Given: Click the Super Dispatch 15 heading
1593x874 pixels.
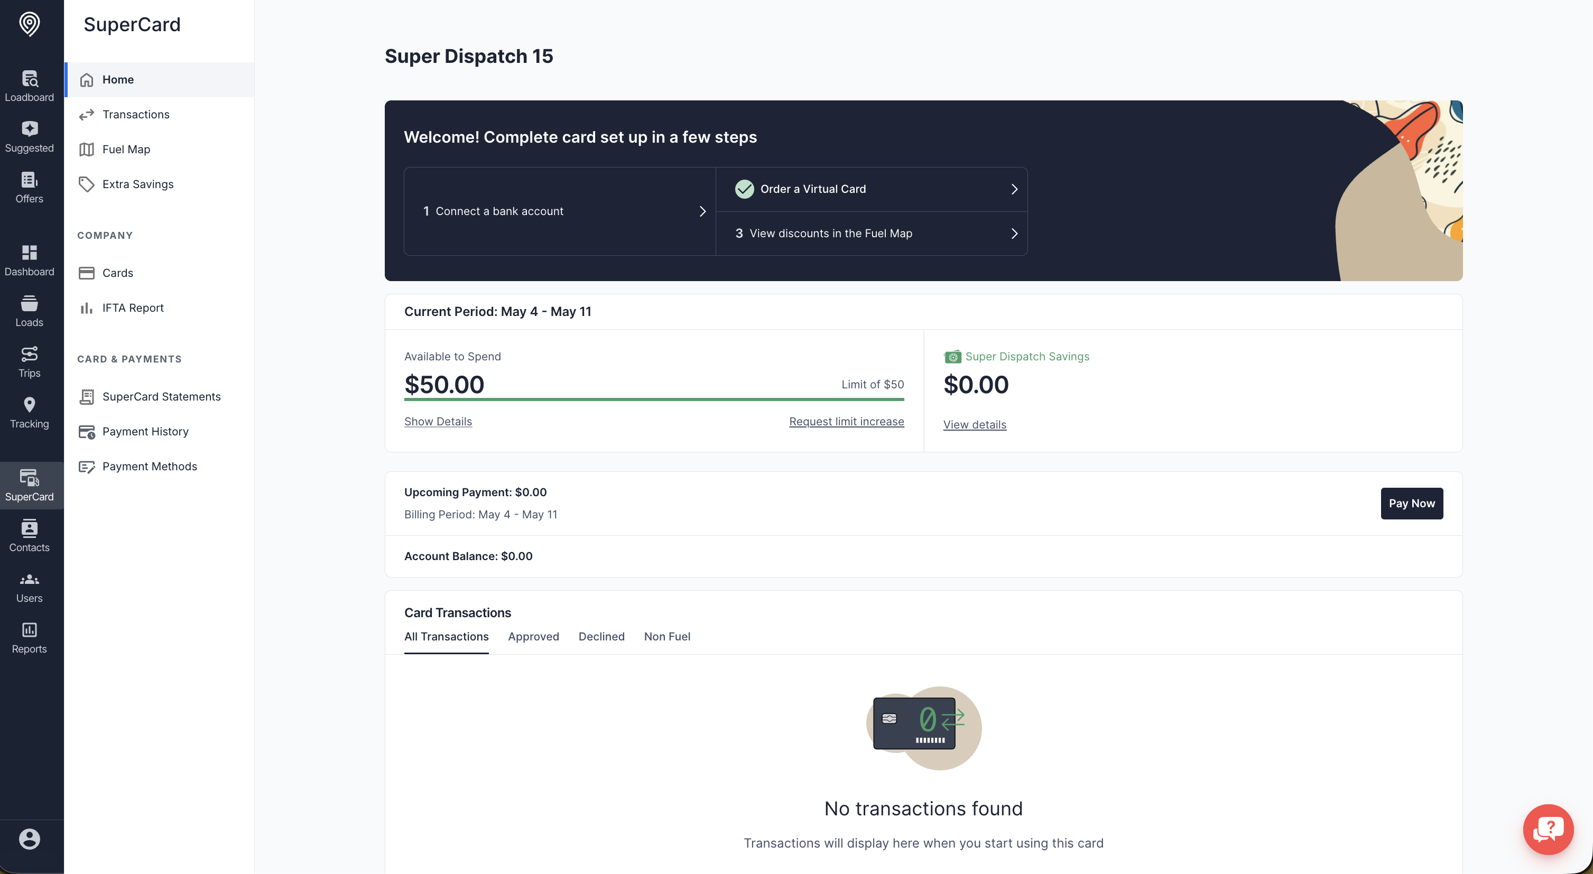Looking at the screenshot, I should coord(469,56).
